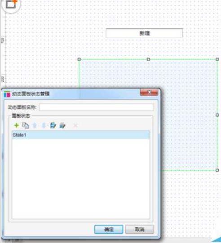Click the square-plus icon in the canvas corner
The width and height of the screenshot is (221, 243).
pyautogui.click(x=11, y=4)
